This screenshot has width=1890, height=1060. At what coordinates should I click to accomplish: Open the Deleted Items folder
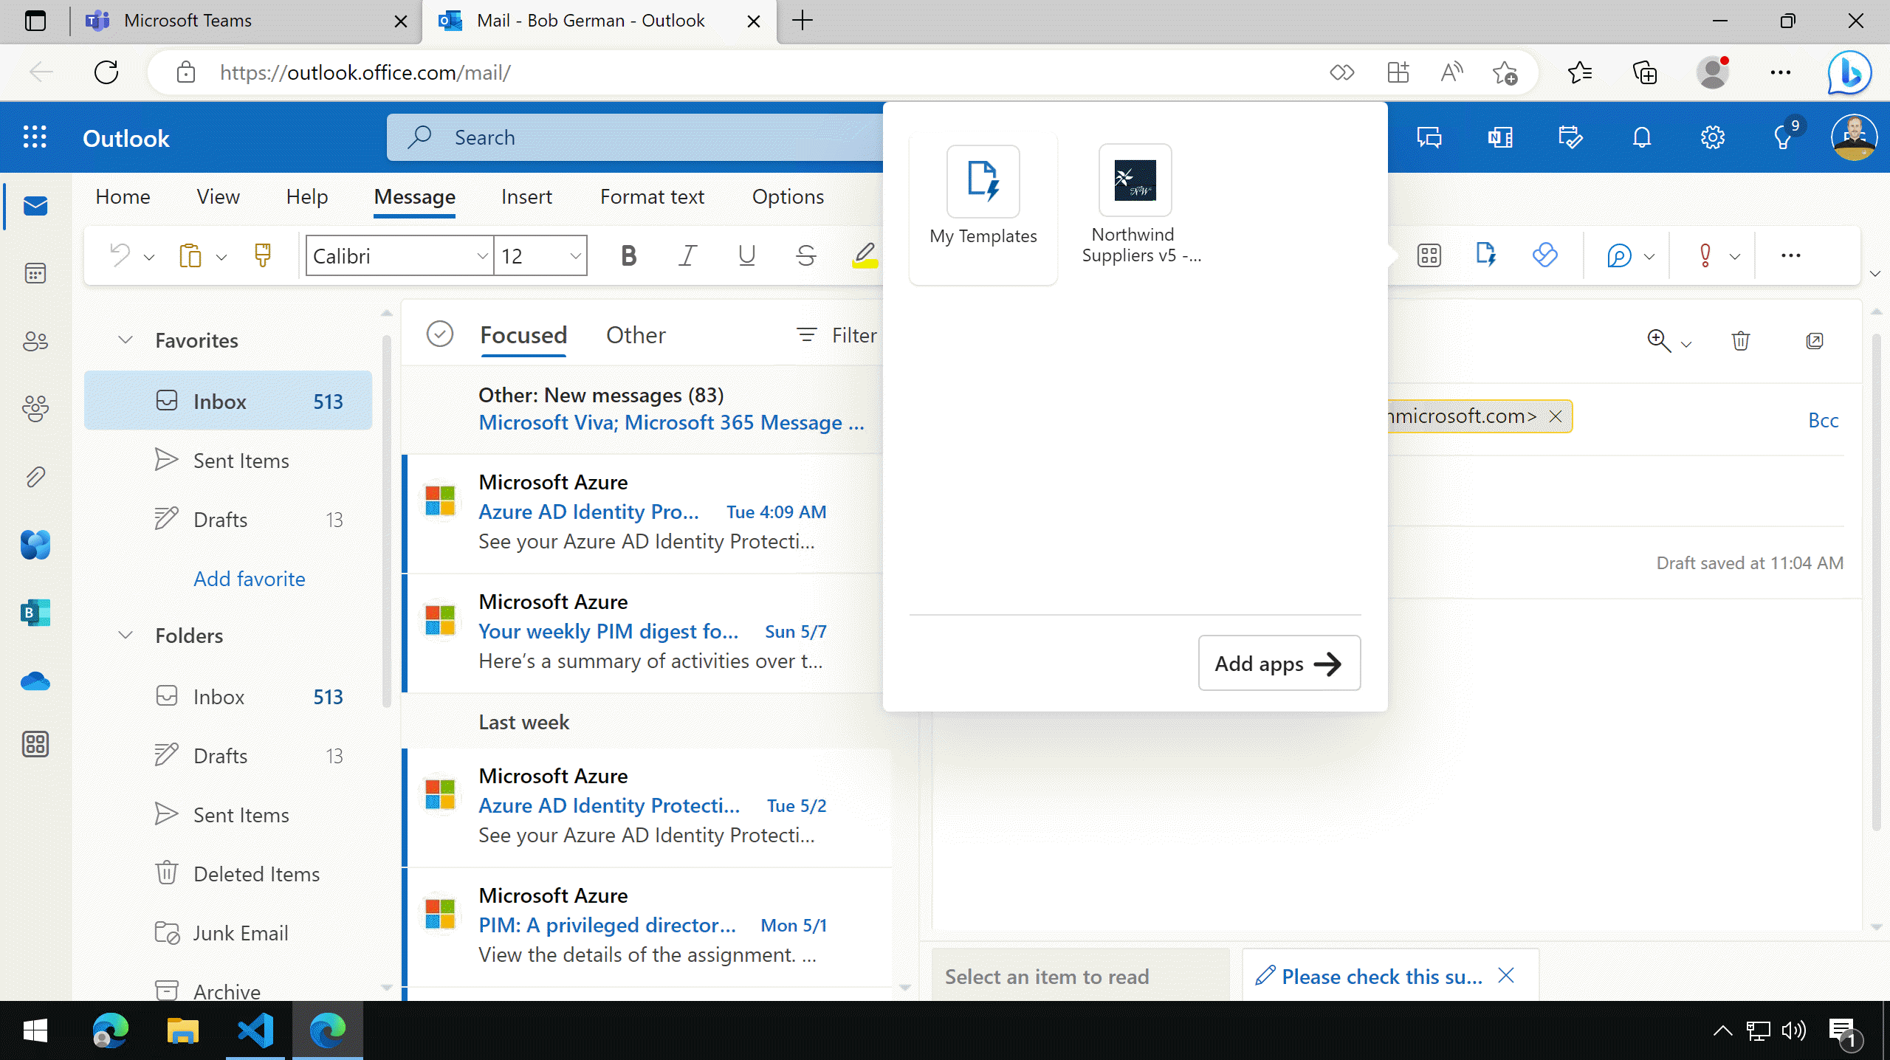point(228,874)
